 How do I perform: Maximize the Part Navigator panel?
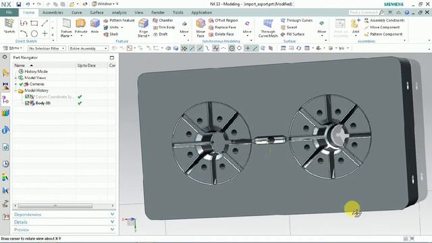112,57
